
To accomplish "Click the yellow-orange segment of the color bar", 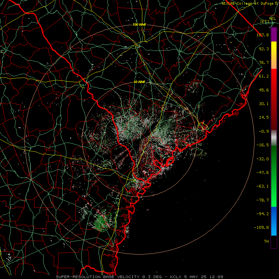I will coord(274,55).
